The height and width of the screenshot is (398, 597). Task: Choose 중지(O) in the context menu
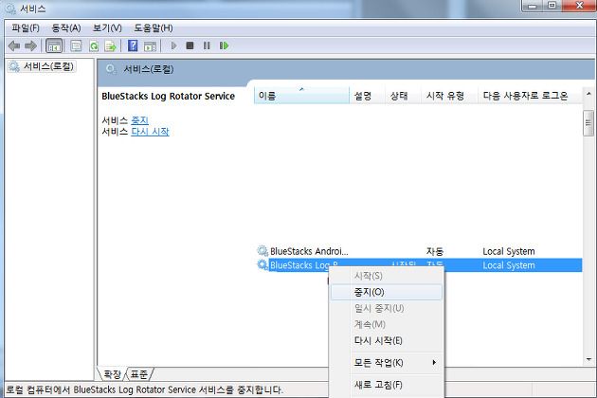(386, 292)
